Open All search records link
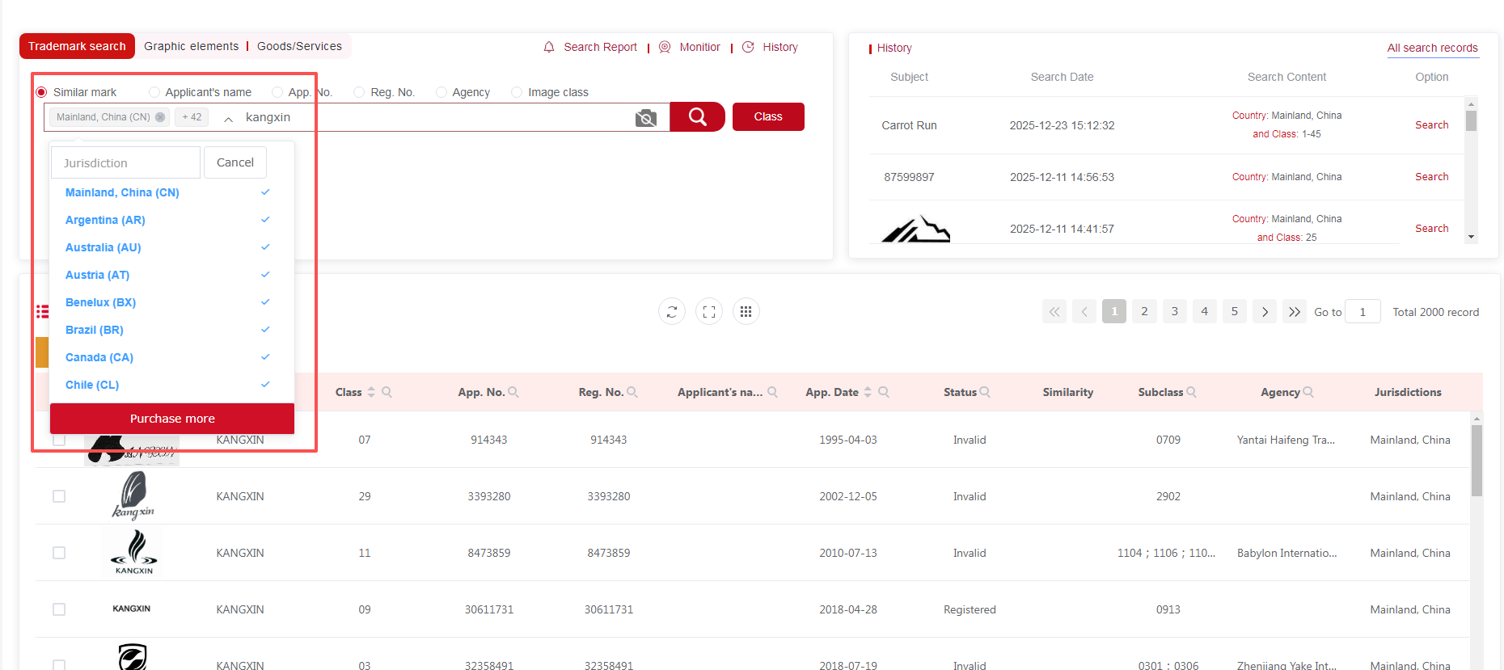The width and height of the screenshot is (1504, 670). pyautogui.click(x=1432, y=48)
